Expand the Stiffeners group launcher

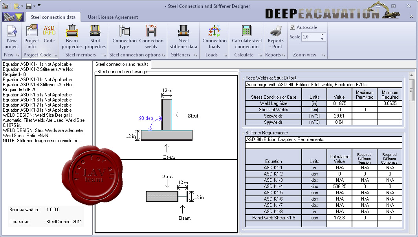pos(196,55)
